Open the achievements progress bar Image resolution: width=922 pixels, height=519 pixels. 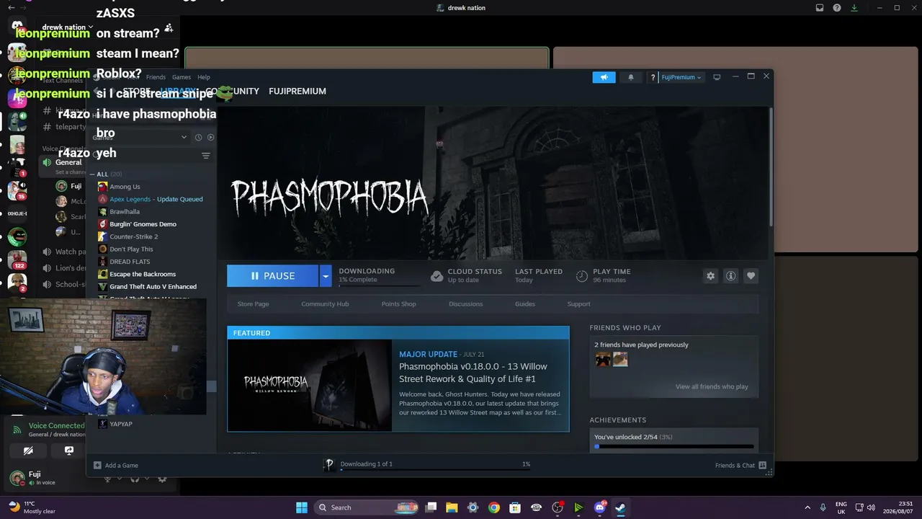(x=674, y=447)
